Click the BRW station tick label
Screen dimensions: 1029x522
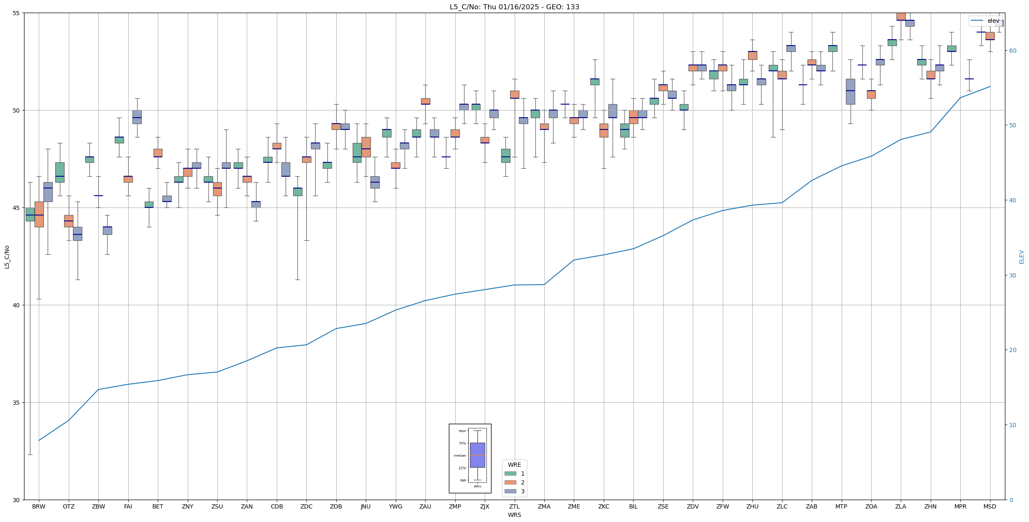39,506
